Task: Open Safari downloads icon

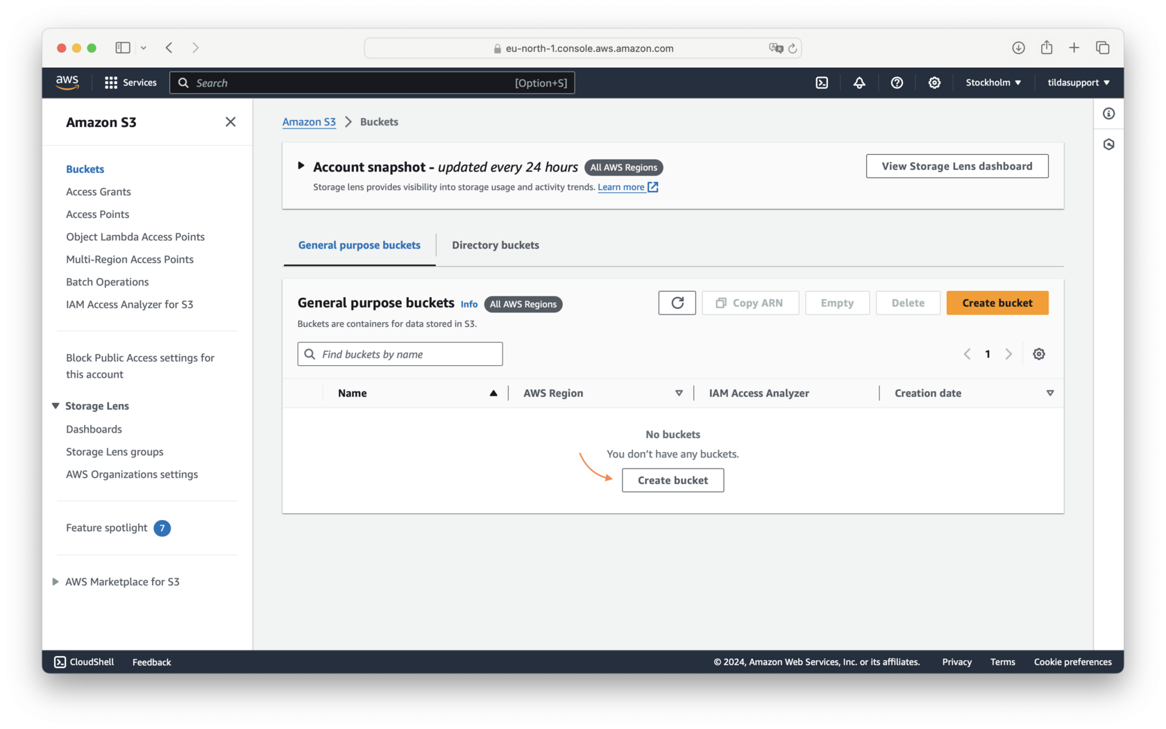Action: coord(1018,48)
